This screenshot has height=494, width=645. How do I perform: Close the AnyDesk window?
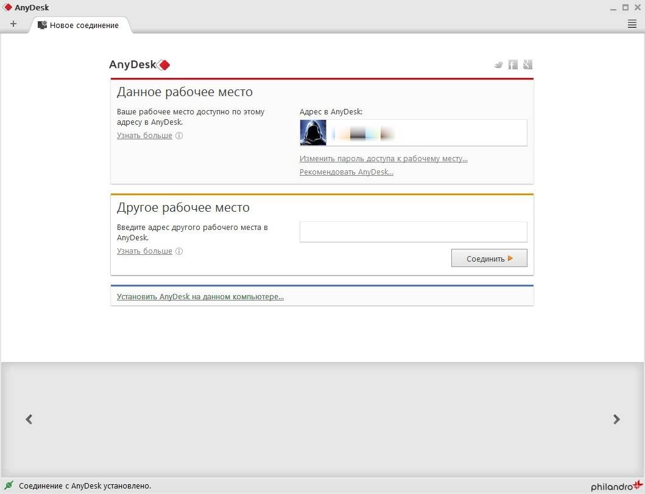coord(638,7)
